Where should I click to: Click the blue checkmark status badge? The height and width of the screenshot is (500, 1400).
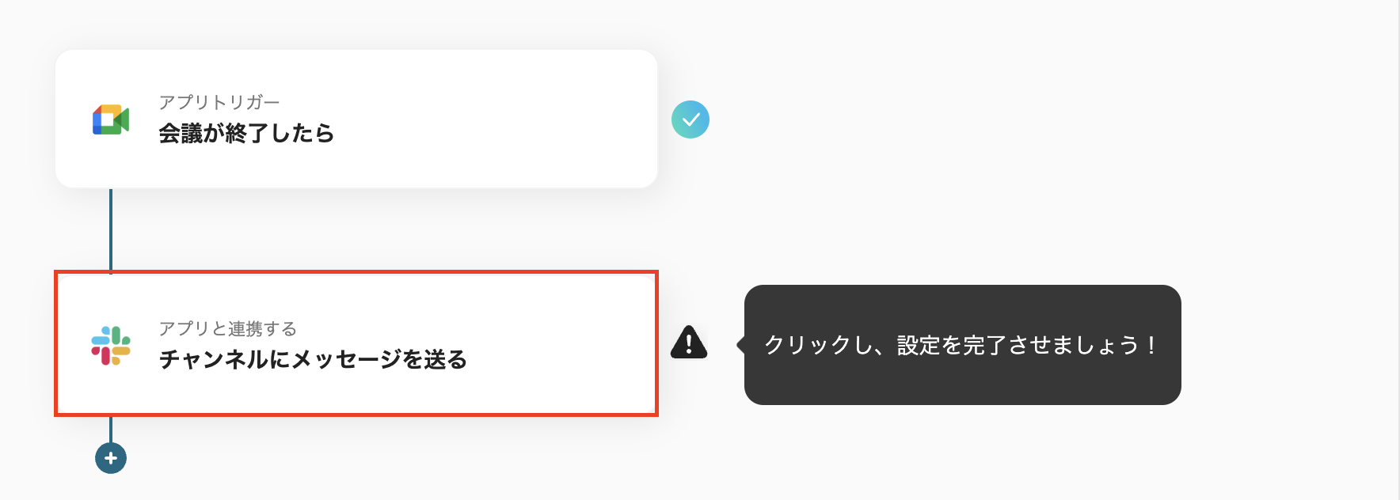pos(691,119)
